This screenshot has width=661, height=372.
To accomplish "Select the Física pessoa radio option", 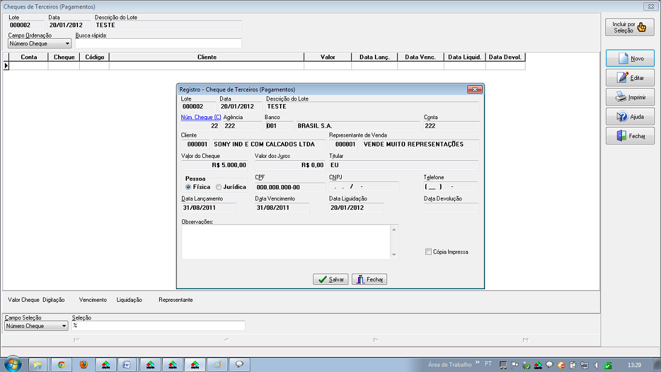I will point(188,187).
